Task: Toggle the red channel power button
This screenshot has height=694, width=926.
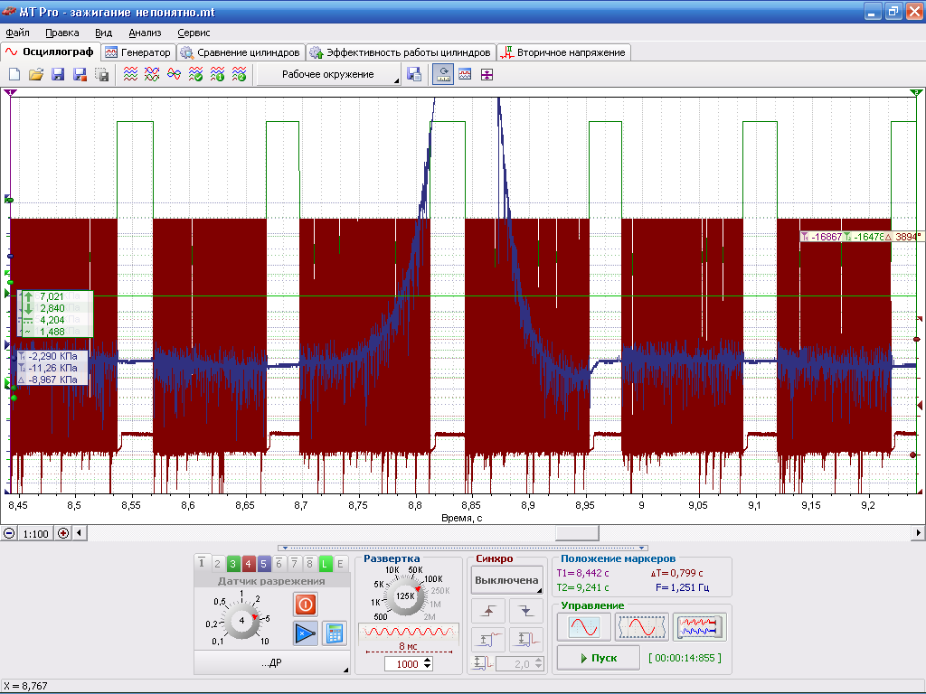Action: (306, 605)
